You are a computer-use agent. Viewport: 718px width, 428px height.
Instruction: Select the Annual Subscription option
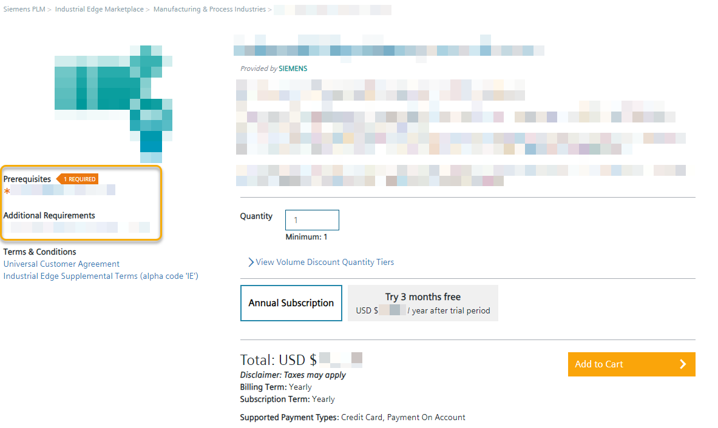(291, 303)
